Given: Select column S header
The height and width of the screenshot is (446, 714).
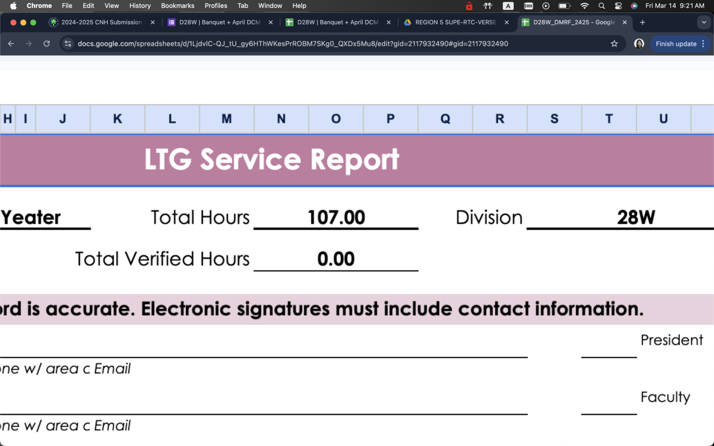Looking at the screenshot, I should (x=554, y=119).
